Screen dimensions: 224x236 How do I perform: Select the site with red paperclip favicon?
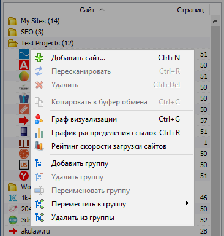[x=24, y=109]
